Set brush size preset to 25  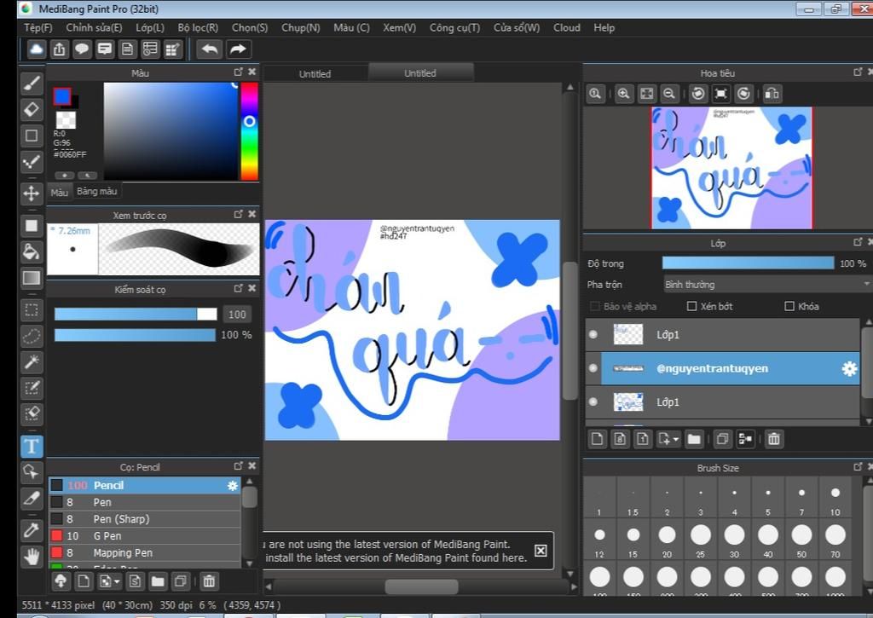[x=701, y=540]
